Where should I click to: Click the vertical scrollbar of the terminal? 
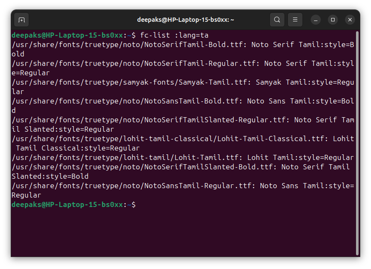[x=357, y=143]
